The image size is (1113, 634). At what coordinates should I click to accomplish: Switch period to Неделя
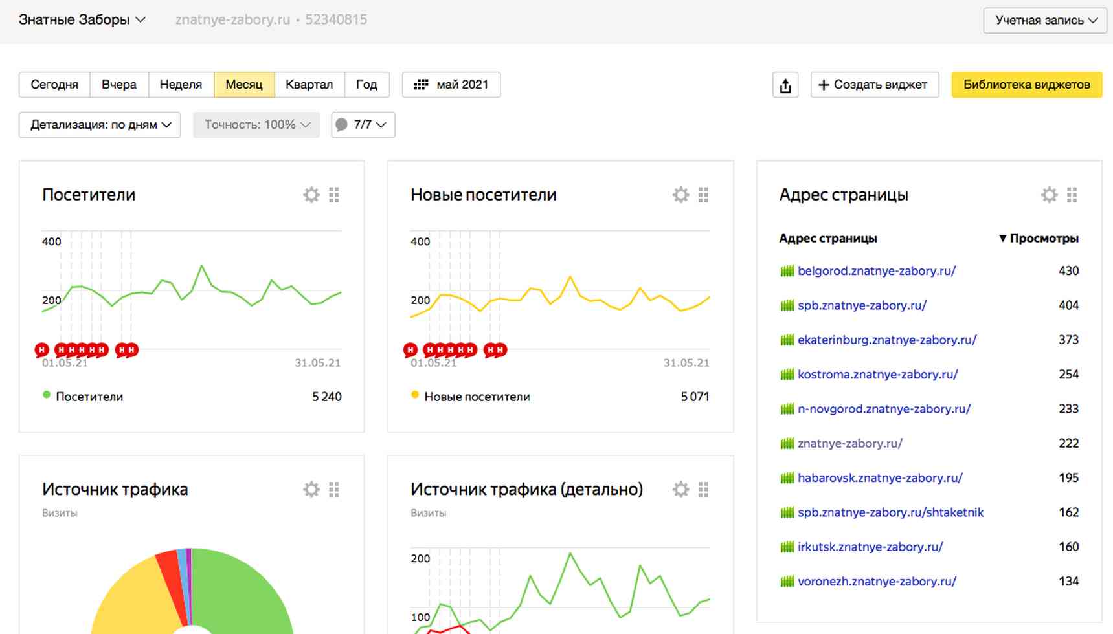point(181,85)
